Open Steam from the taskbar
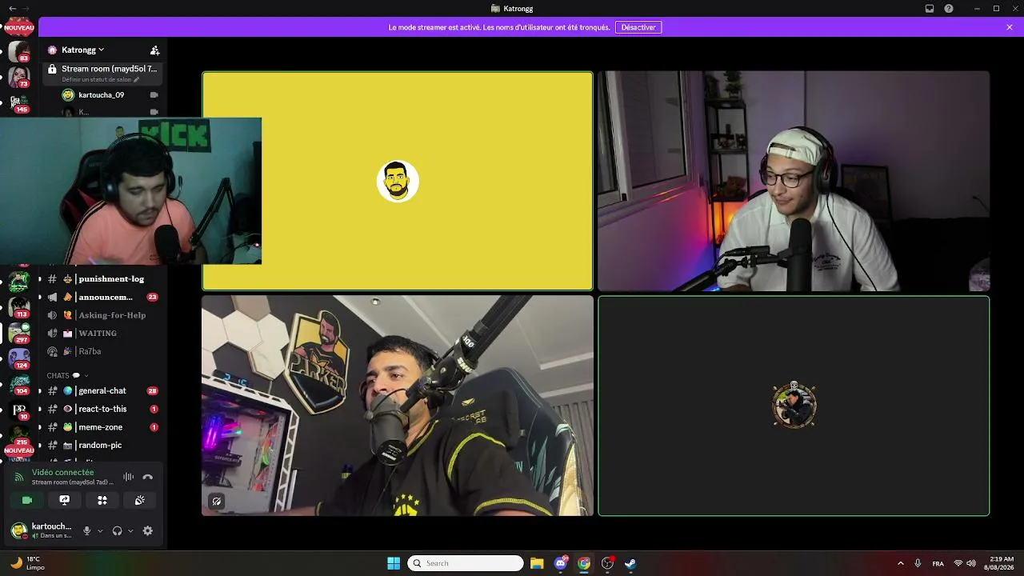The width and height of the screenshot is (1024, 576). tap(630, 563)
